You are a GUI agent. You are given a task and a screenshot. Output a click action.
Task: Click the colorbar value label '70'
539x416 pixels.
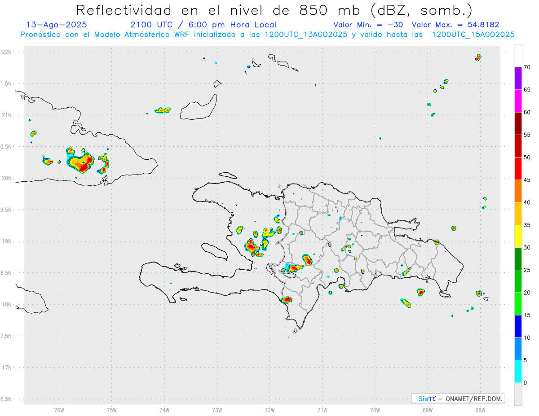[527, 67]
